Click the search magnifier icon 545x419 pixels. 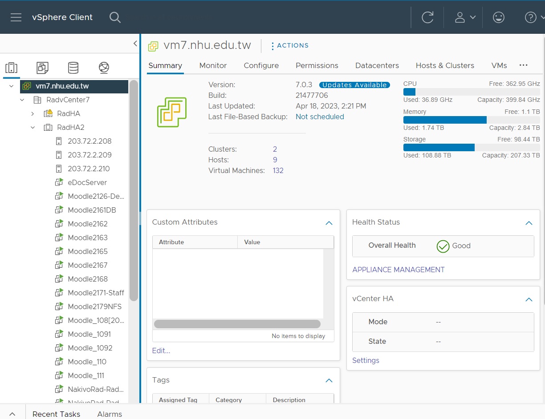[115, 17]
